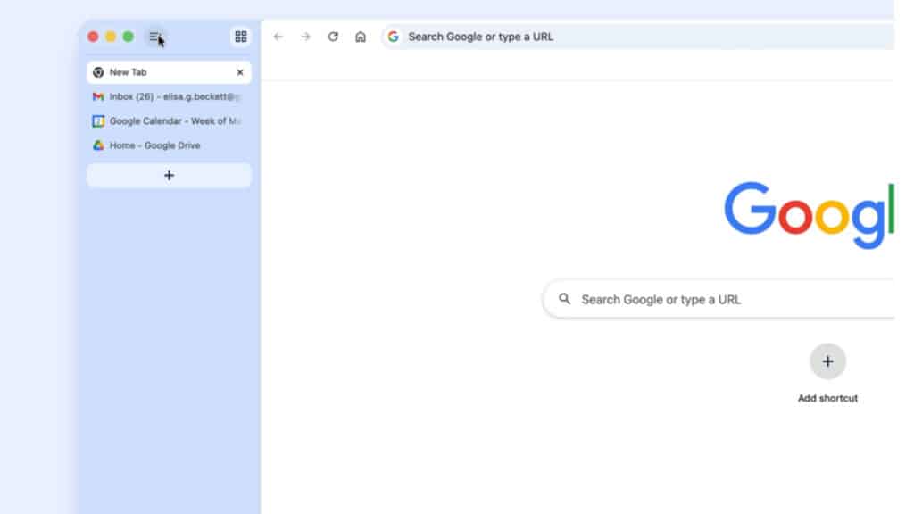Screen dimensions: 914x514
Task: Collapse the vertical tabs sidebar
Action: click(155, 37)
